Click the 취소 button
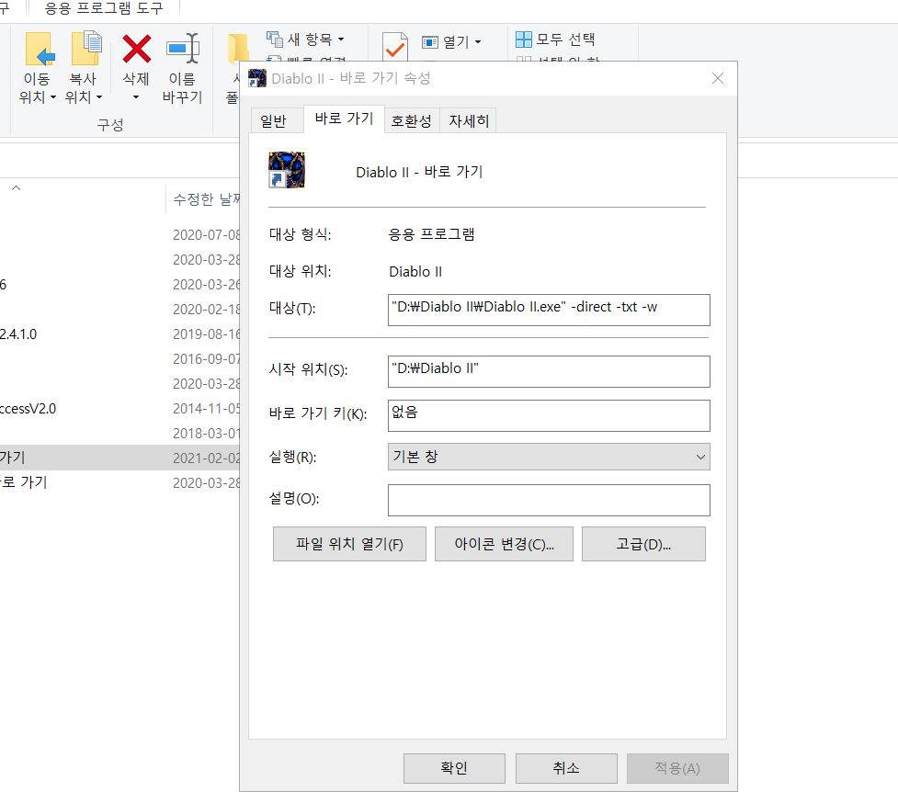898x792 pixels. 566,768
